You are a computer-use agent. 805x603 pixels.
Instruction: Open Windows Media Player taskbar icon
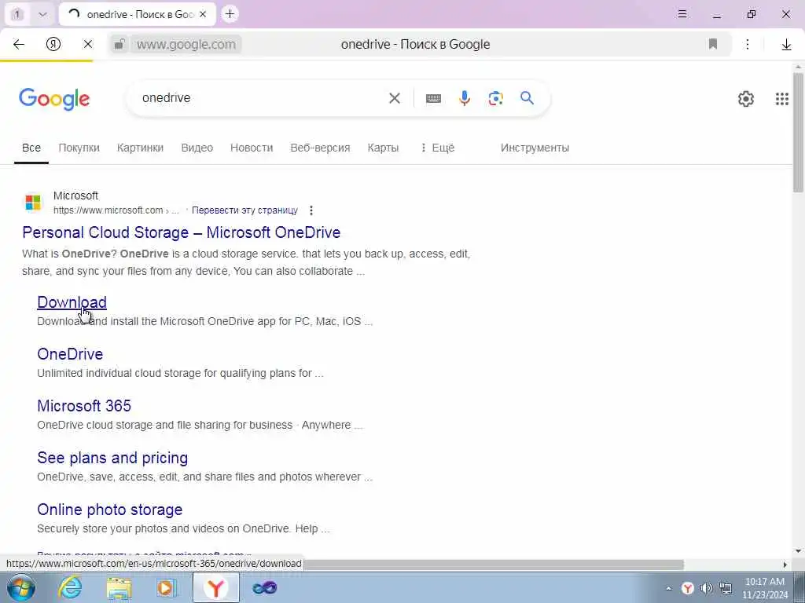click(x=167, y=587)
